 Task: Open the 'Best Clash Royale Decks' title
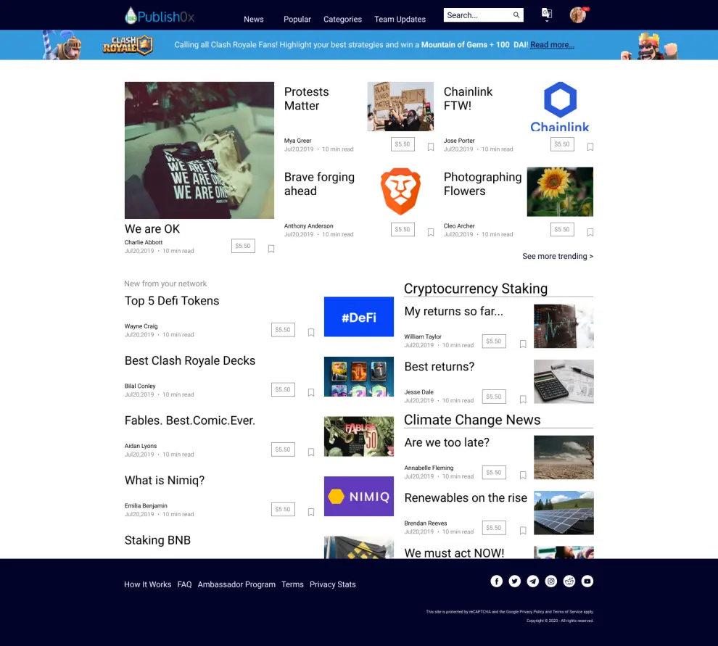pyautogui.click(x=190, y=361)
